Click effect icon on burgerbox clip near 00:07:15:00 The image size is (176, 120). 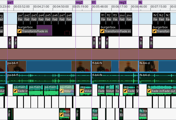(x=155, y=31)
